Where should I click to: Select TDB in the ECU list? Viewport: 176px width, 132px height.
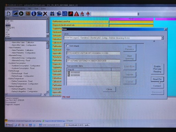[8, 30]
